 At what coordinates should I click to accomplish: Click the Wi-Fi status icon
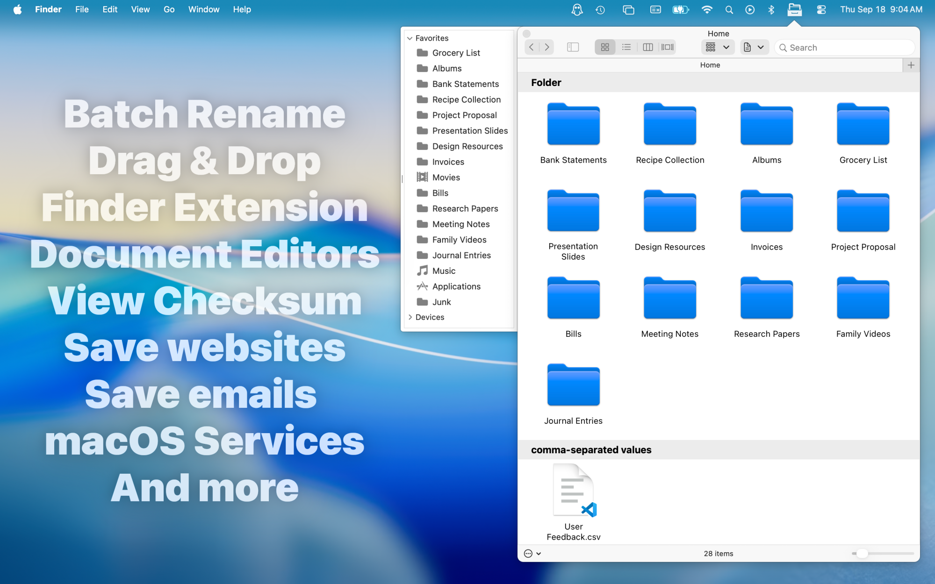707,9
